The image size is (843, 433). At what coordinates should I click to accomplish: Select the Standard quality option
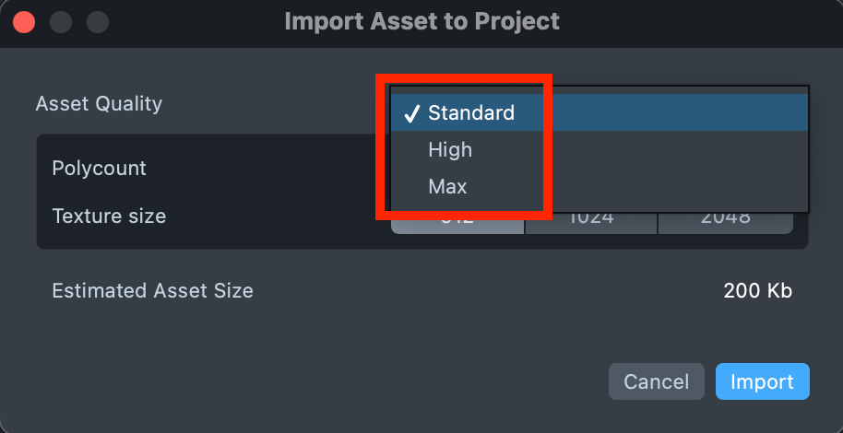pos(470,113)
